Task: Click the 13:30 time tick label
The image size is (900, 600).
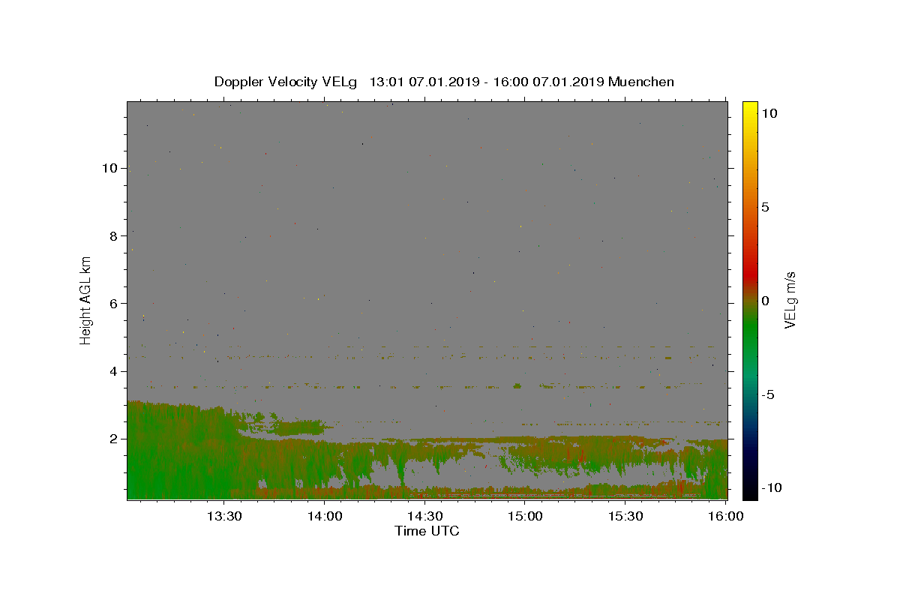Action: tap(224, 516)
